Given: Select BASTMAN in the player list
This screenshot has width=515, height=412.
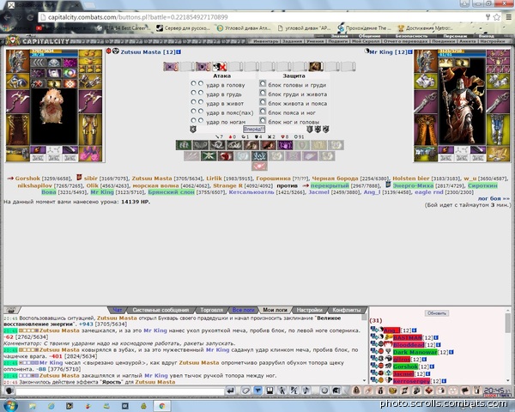Looking at the screenshot, I should click(407, 337).
